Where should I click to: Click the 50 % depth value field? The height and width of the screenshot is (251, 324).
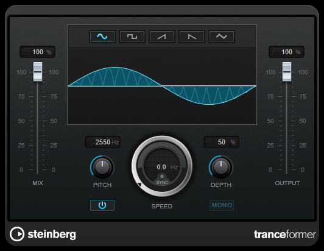(221, 142)
